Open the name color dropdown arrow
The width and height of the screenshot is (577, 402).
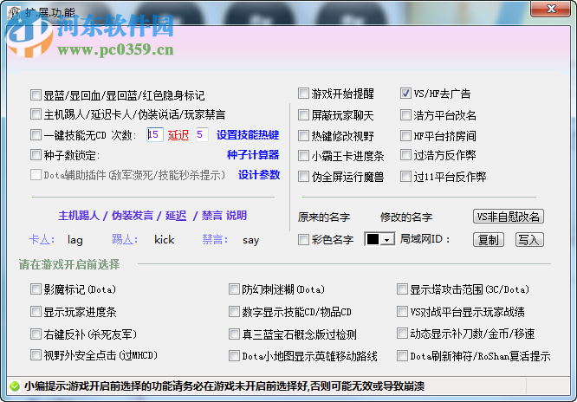[x=386, y=240]
